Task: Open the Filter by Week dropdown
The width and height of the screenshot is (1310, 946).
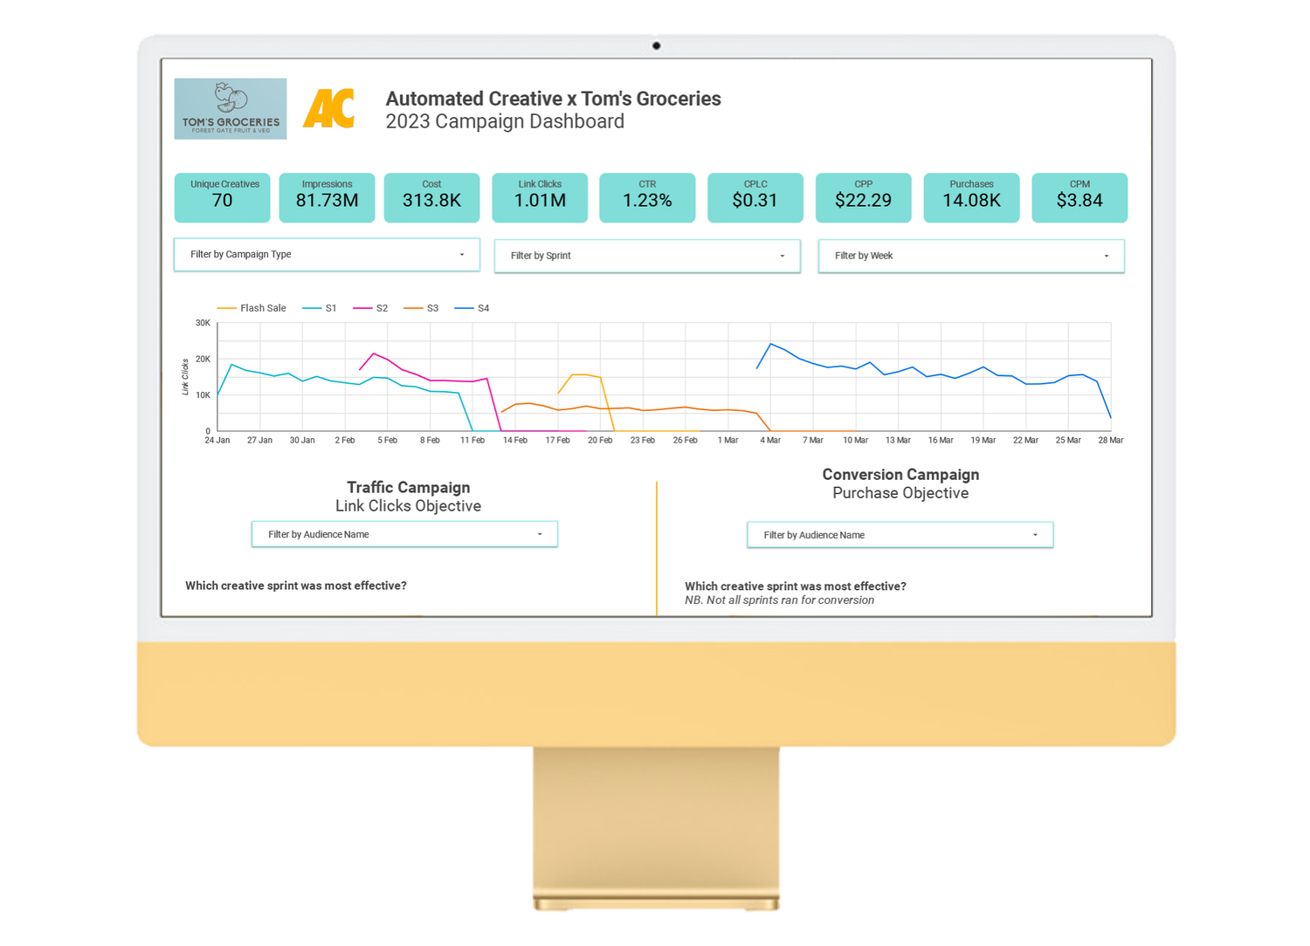Action: pyautogui.click(x=970, y=256)
